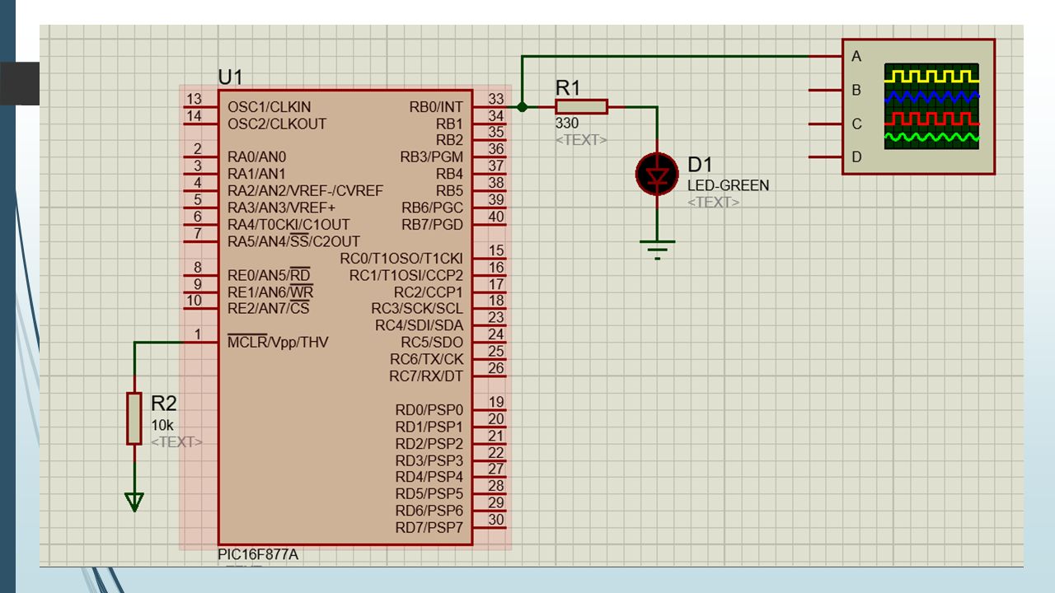Image resolution: width=1055 pixels, height=593 pixels.
Task: Click pin number 26
Action: click(496, 367)
